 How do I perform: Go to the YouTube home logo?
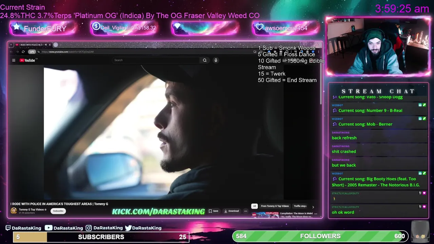click(27, 60)
